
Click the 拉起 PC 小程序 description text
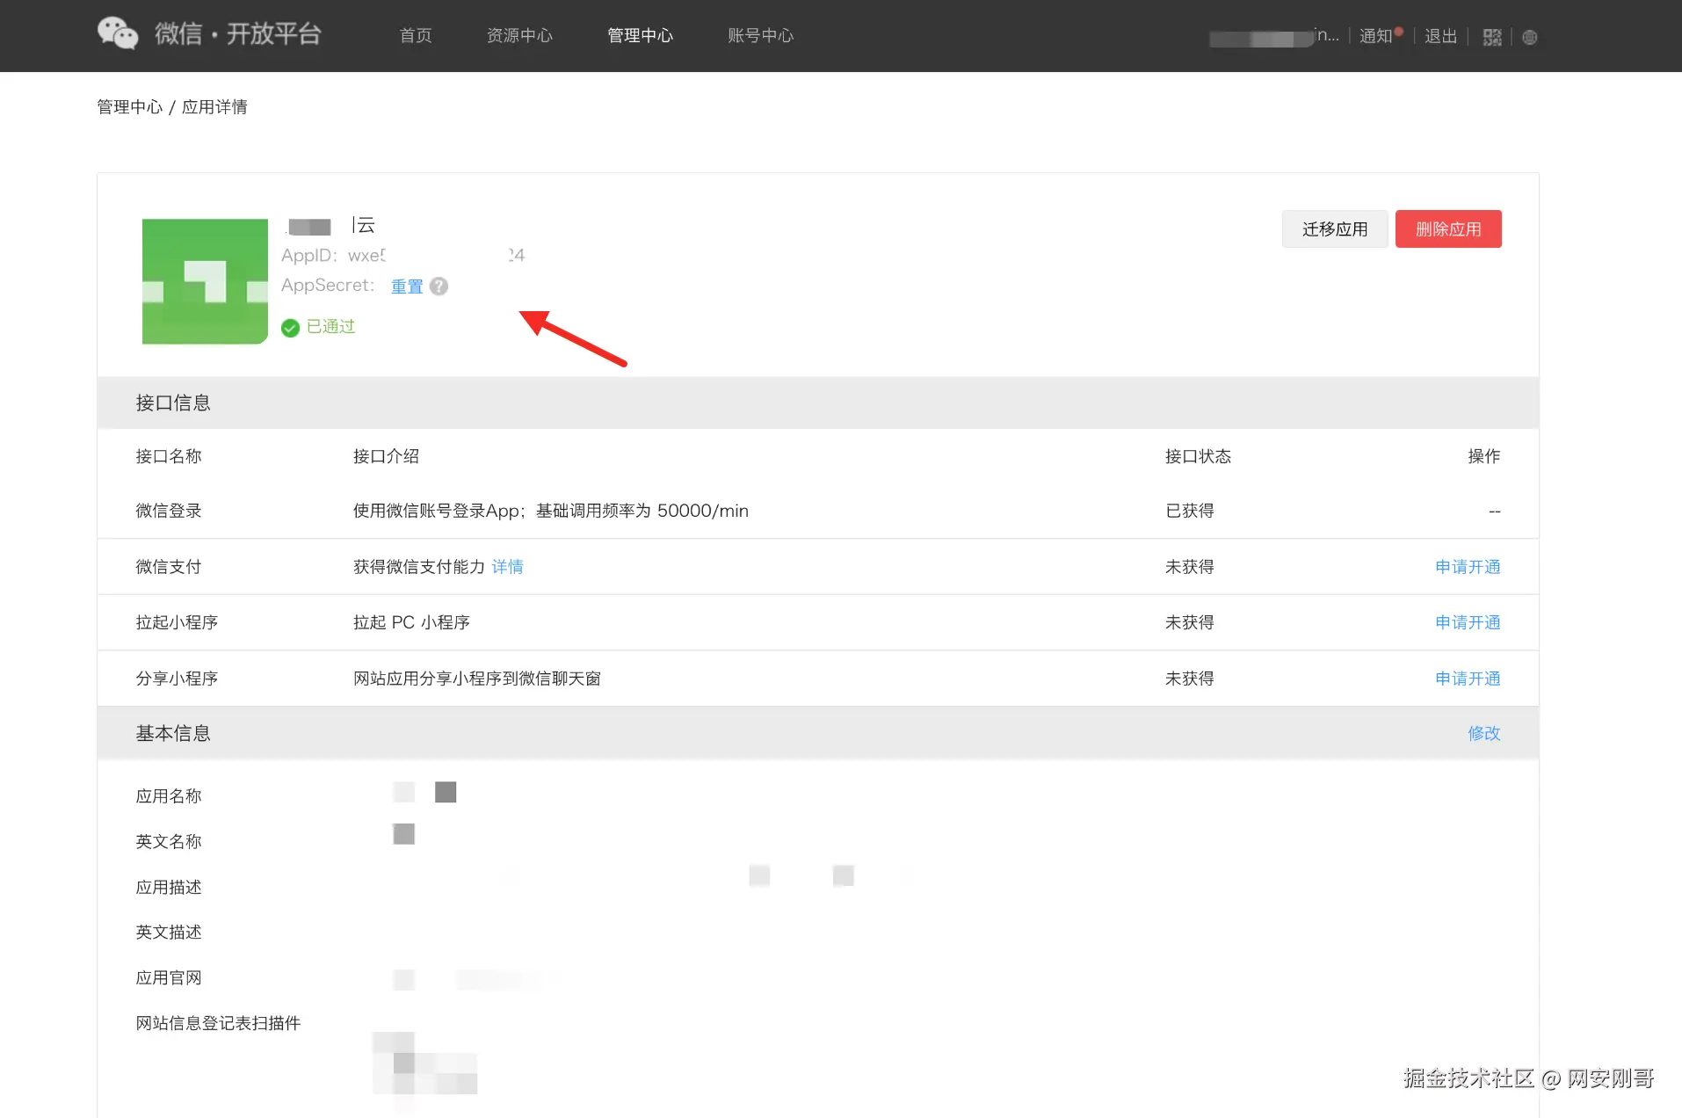pos(411,622)
